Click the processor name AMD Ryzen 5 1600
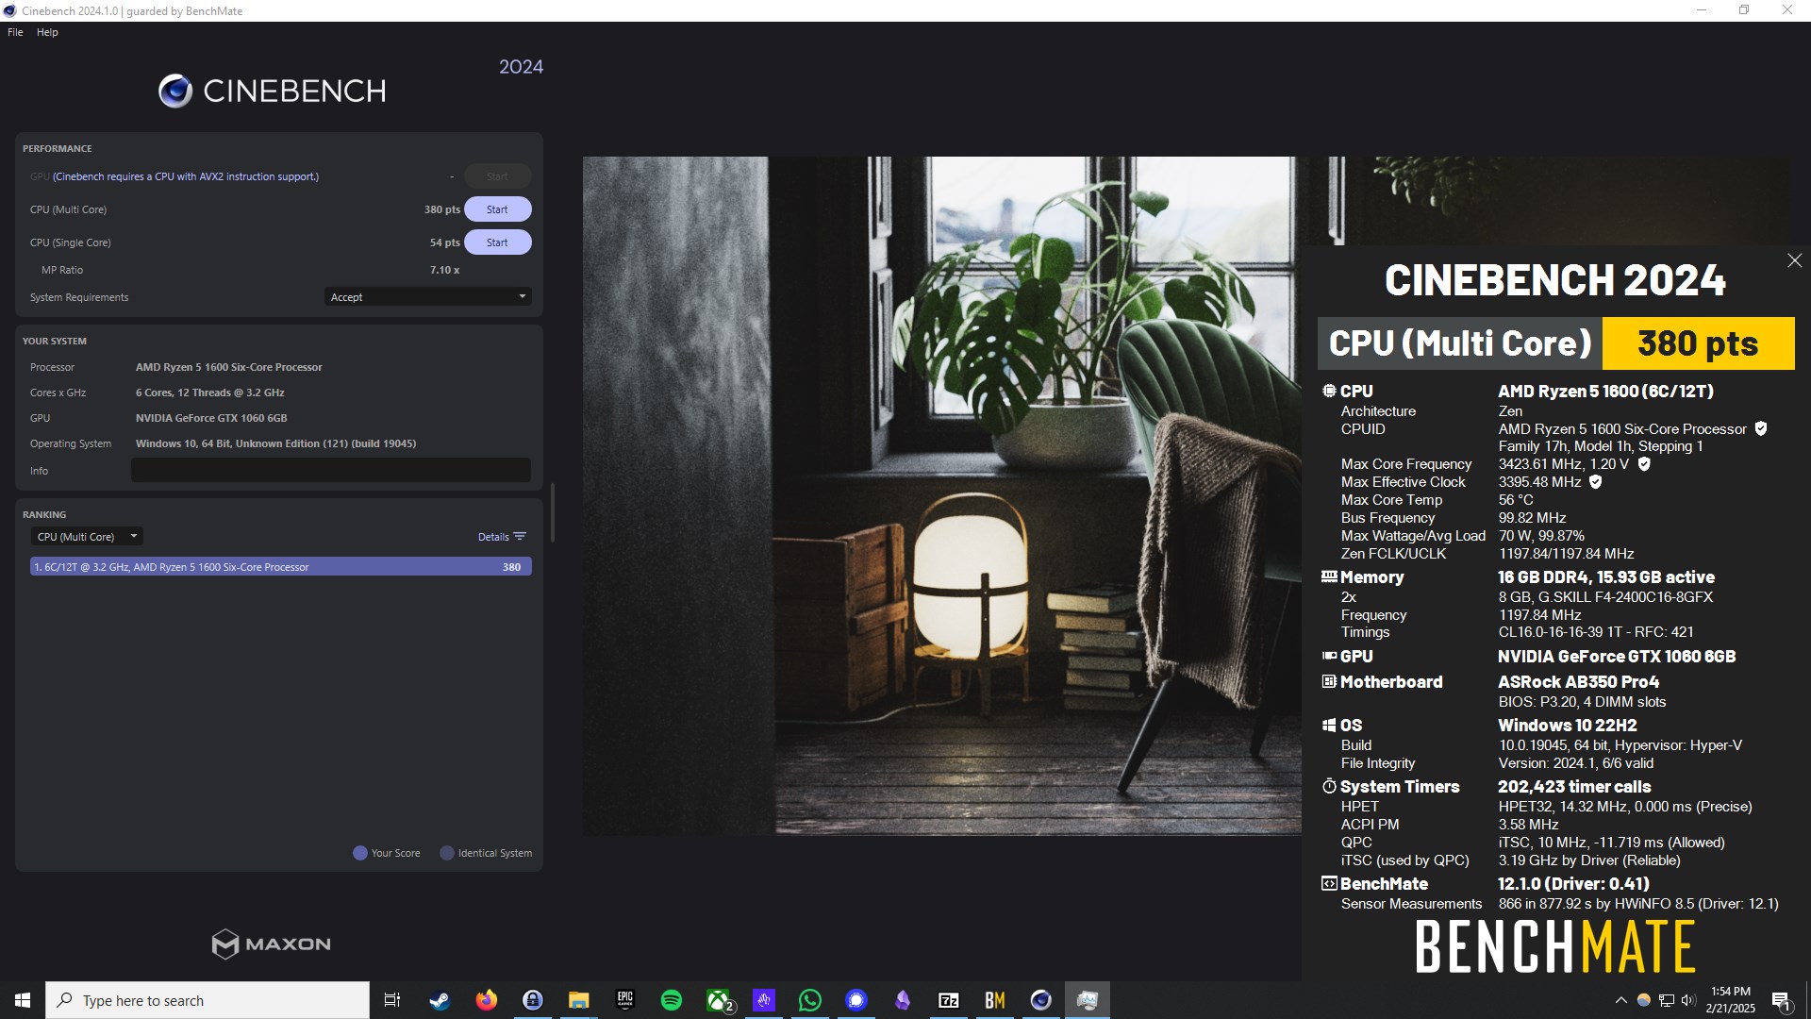1811x1019 pixels. tap(228, 367)
